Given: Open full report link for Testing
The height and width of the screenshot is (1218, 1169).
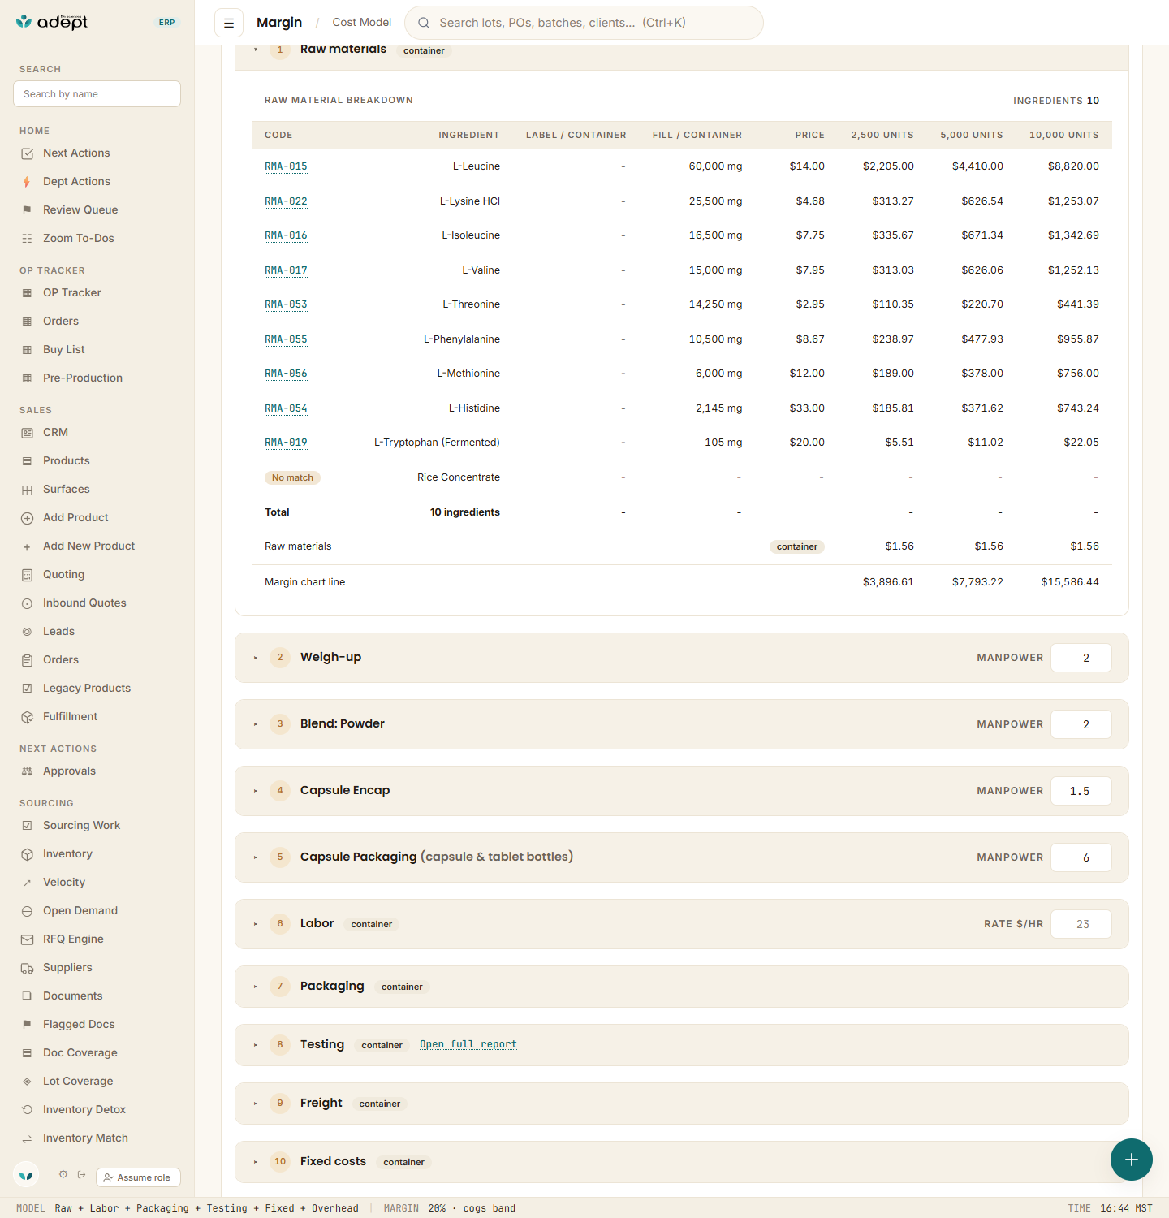Looking at the screenshot, I should (468, 1044).
